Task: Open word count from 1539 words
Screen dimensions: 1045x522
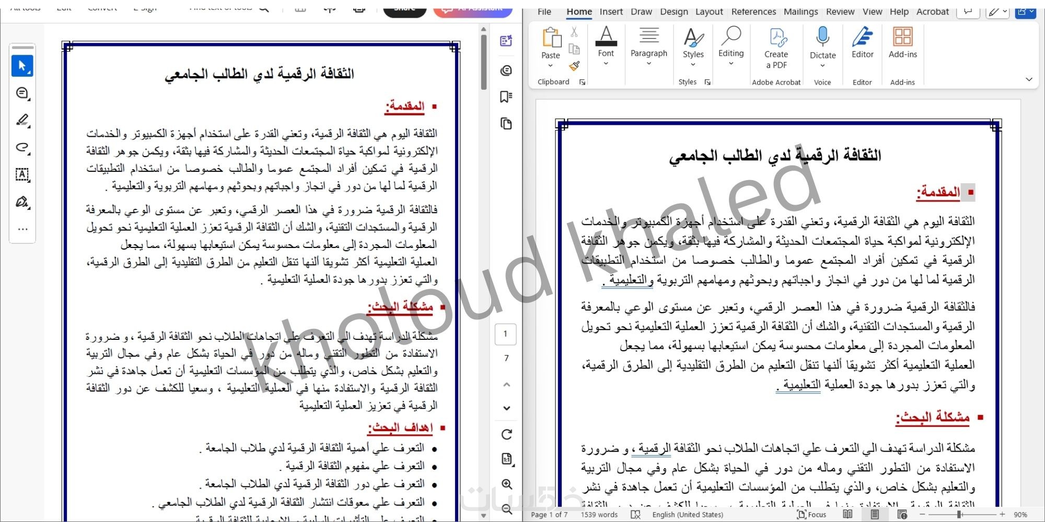Action: point(599,515)
